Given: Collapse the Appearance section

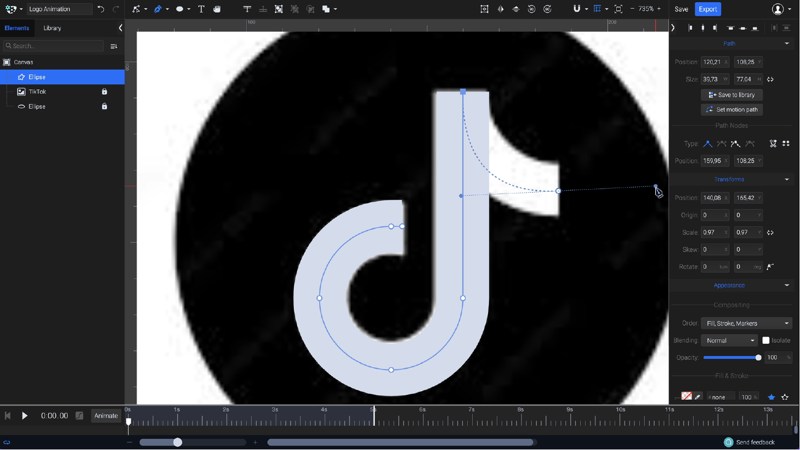Looking at the screenshot, I should click(x=787, y=285).
